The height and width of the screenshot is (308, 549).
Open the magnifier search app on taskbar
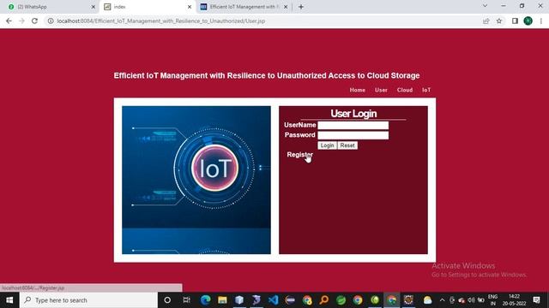click(x=324, y=300)
